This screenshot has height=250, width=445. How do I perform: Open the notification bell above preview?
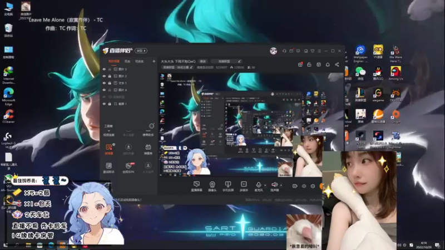pyautogui.click(x=328, y=64)
